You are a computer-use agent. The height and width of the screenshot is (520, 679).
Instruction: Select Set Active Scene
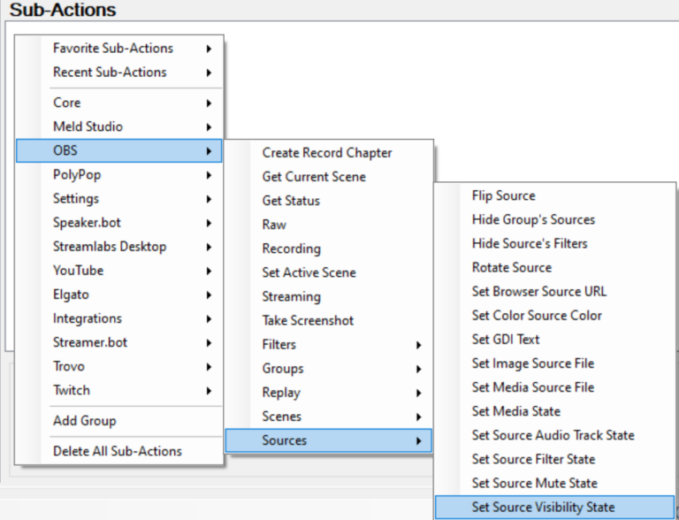point(309,272)
